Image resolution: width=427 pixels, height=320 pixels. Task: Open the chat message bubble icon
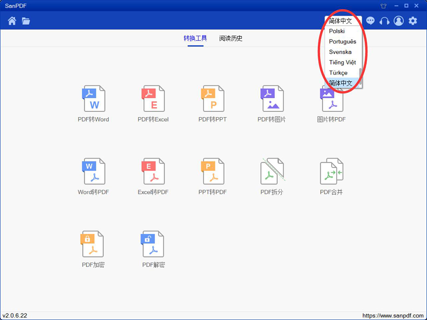tap(370, 21)
